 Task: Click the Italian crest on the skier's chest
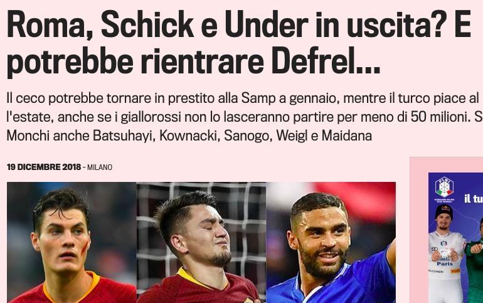coord(444,243)
